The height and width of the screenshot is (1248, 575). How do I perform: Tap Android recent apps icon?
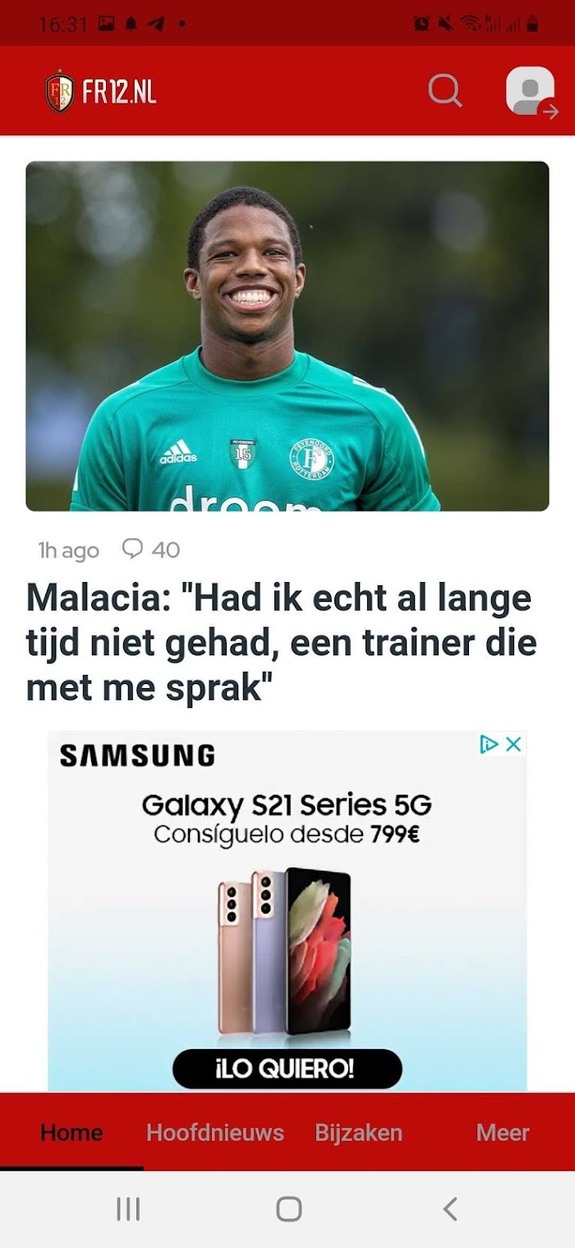(x=128, y=1209)
